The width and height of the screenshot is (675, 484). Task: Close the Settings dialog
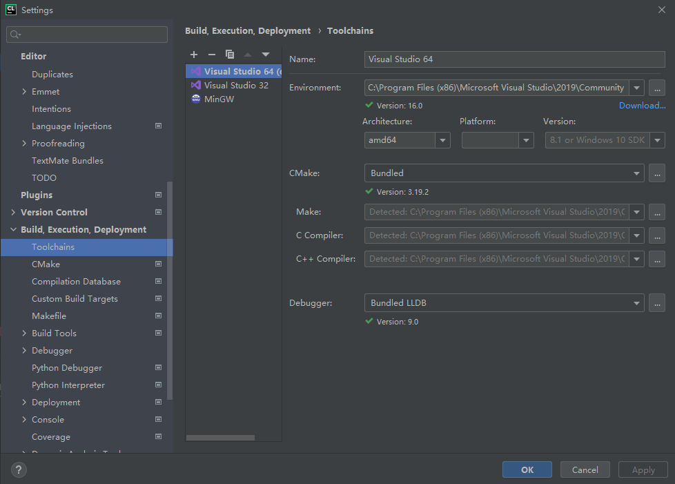click(662, 10)
